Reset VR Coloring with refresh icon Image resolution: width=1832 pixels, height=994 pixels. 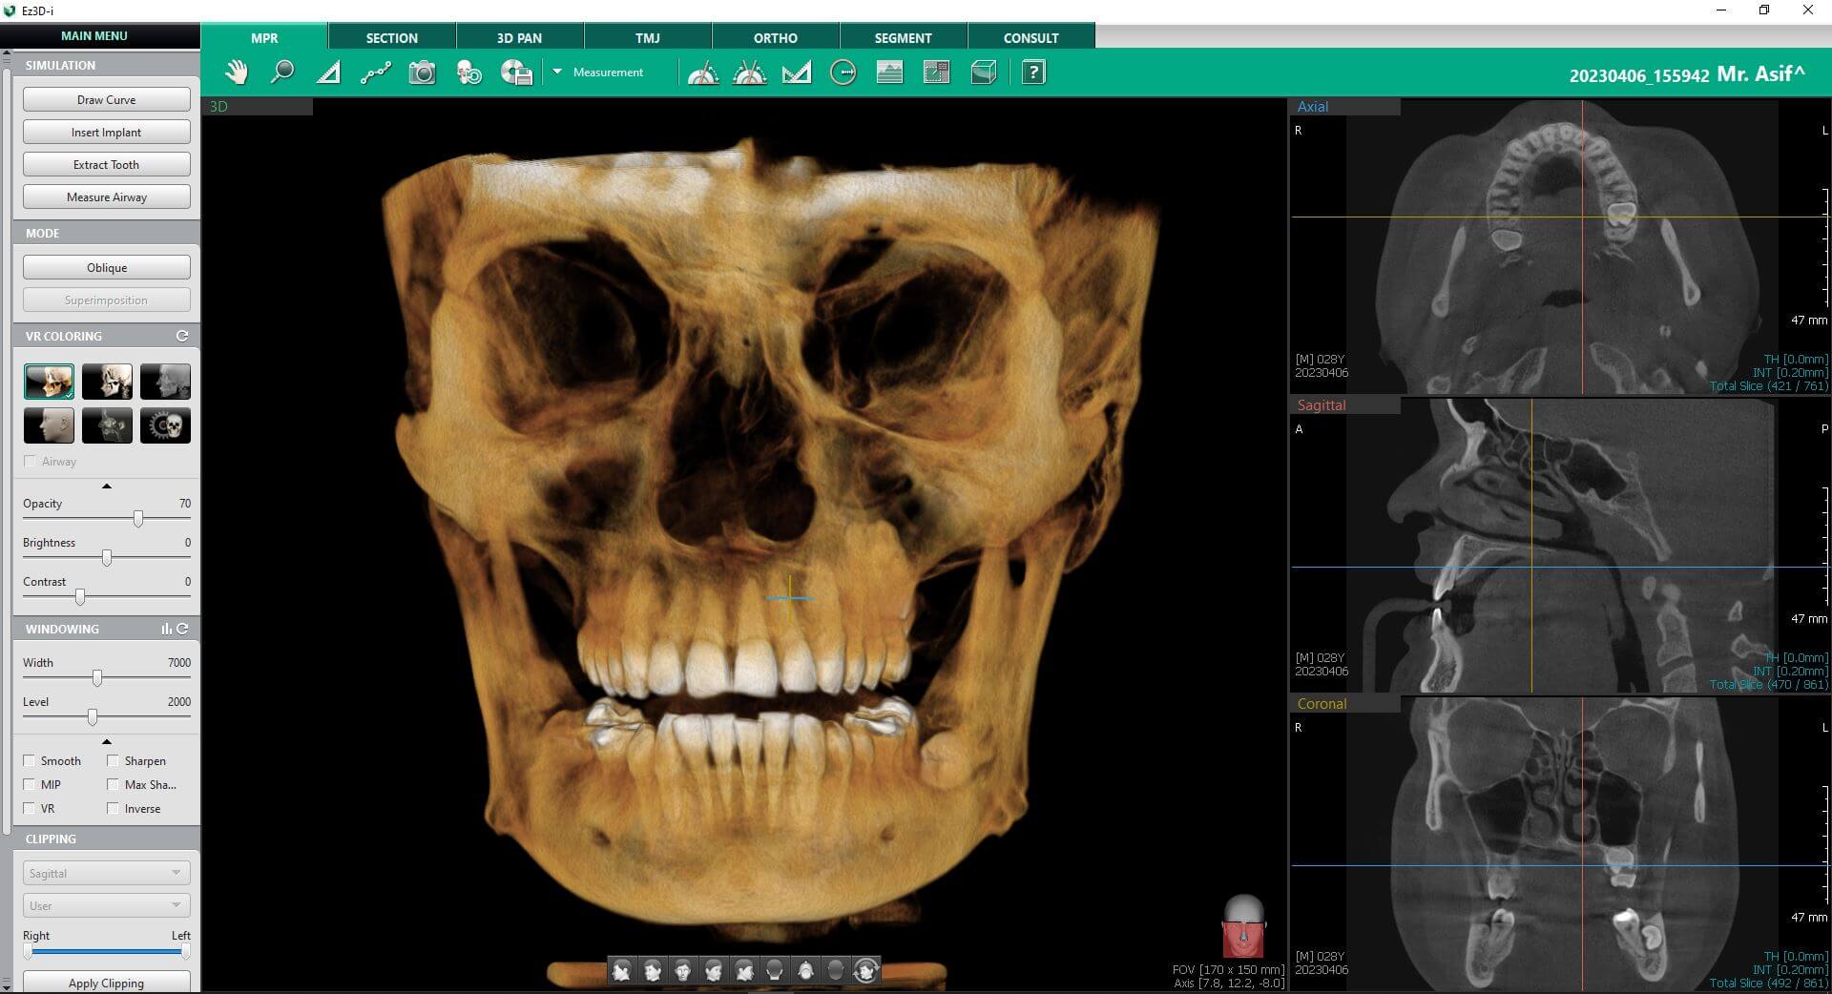point(182,336)
